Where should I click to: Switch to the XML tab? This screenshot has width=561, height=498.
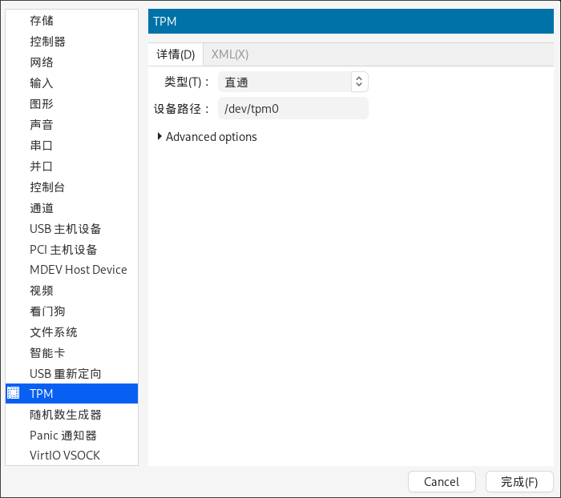point(230,54)
